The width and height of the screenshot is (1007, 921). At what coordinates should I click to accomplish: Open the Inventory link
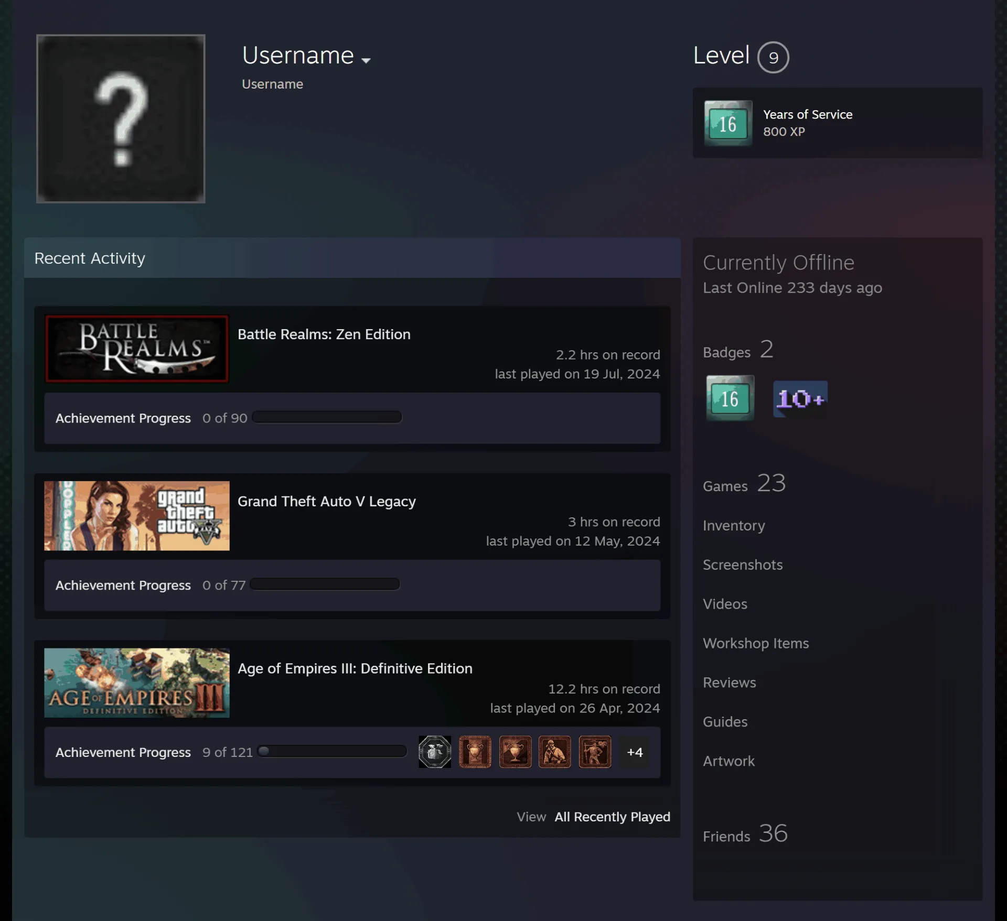click(734, 525)
